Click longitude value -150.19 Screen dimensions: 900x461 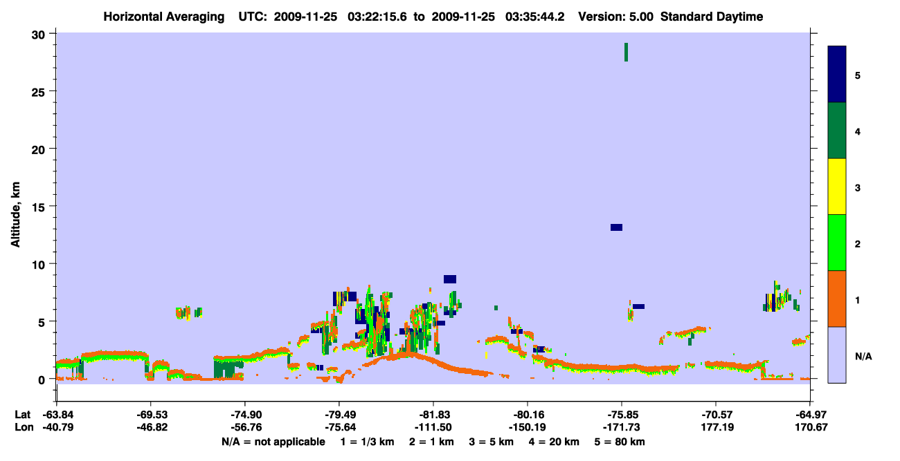(x=528, y=427)
